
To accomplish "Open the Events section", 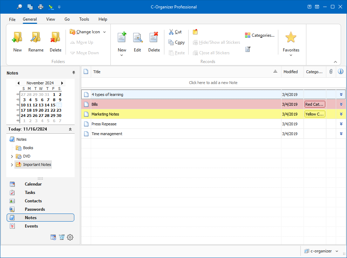I will [41, 226].
